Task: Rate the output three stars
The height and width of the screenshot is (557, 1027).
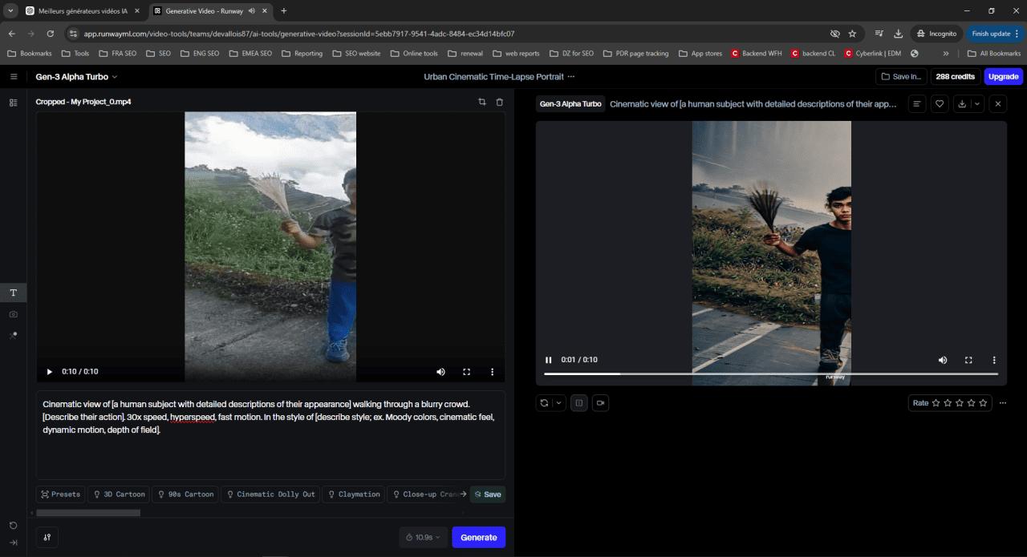Action: (x=960, y=403)
